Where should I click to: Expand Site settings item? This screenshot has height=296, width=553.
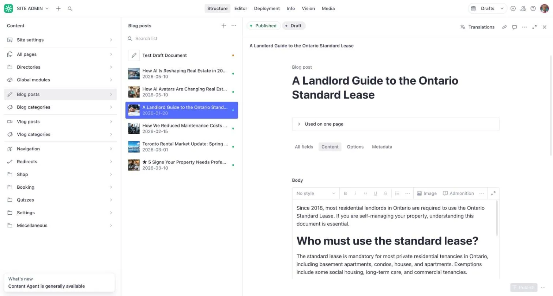(60, 40)
